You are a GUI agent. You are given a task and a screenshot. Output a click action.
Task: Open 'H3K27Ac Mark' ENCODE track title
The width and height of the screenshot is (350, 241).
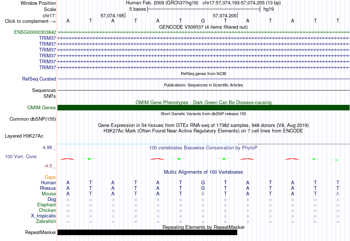203,131
